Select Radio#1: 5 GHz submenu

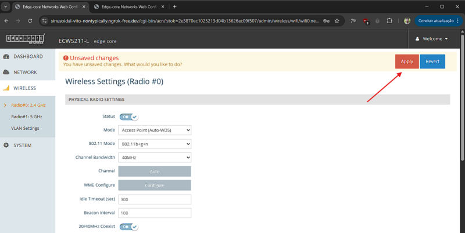pos(26,116)
